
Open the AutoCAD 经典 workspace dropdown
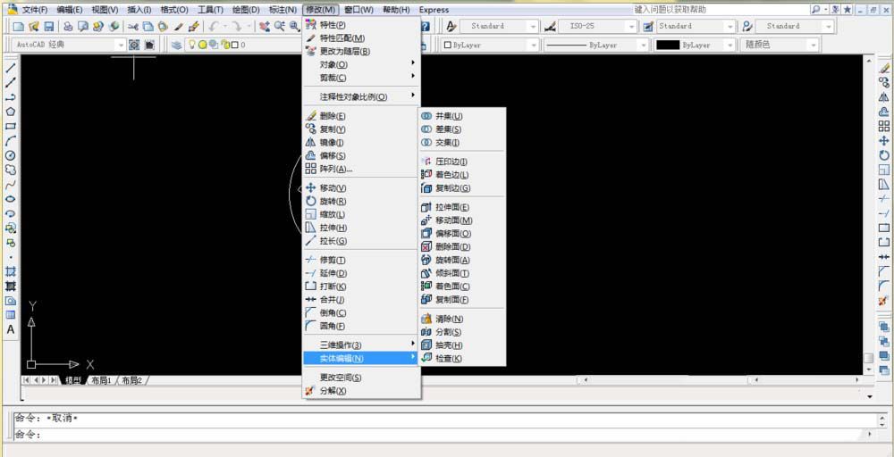point(120,45)
